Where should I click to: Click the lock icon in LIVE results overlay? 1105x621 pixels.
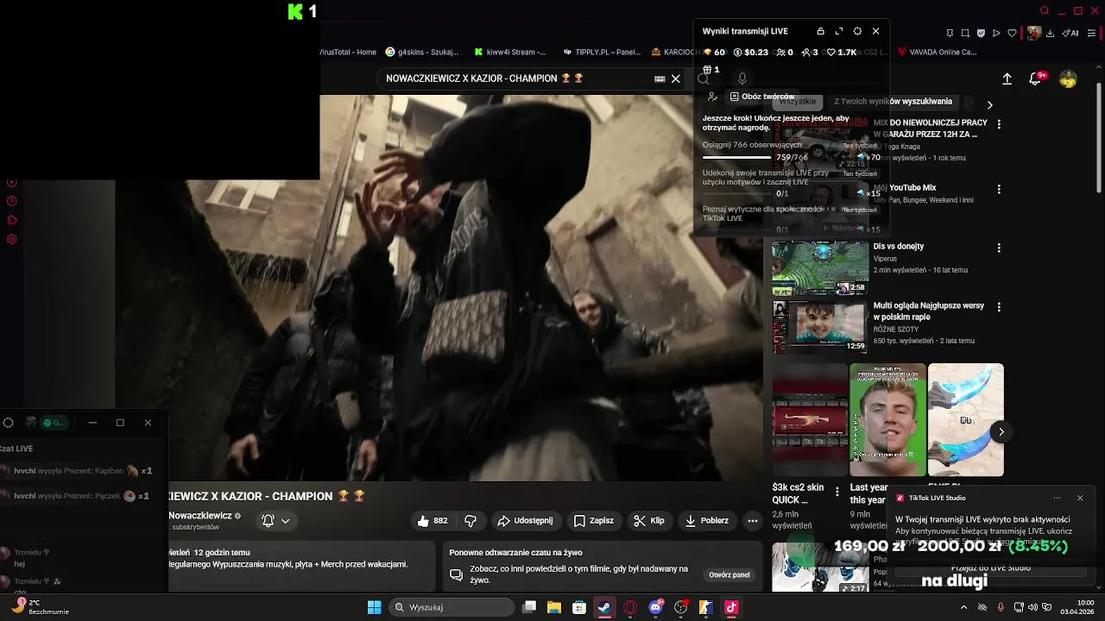[x=820, y=31]
